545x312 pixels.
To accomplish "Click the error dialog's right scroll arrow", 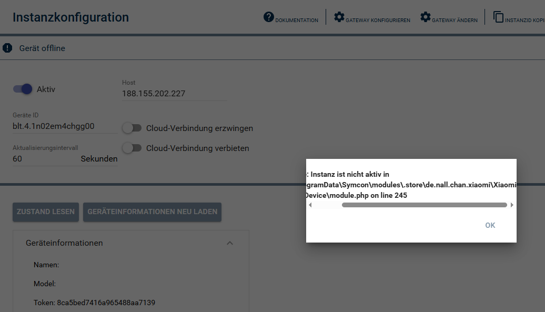I will tap(512, 205).
